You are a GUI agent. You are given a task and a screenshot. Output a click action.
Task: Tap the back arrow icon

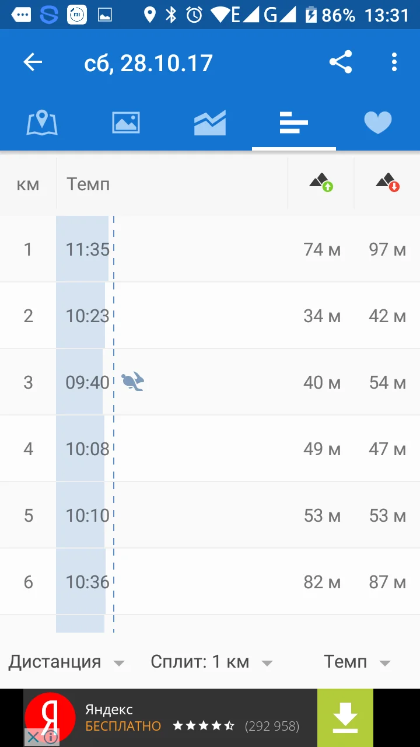tap(33, 62)
